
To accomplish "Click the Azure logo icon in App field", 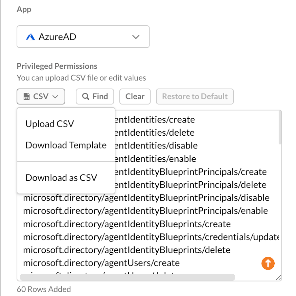I will [x=30, y=37].
